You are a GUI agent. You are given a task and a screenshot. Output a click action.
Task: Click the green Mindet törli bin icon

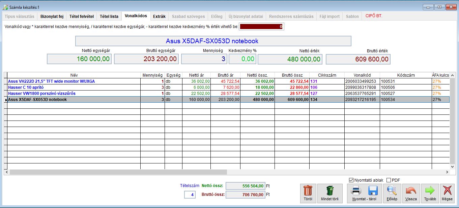pos(329,191)
